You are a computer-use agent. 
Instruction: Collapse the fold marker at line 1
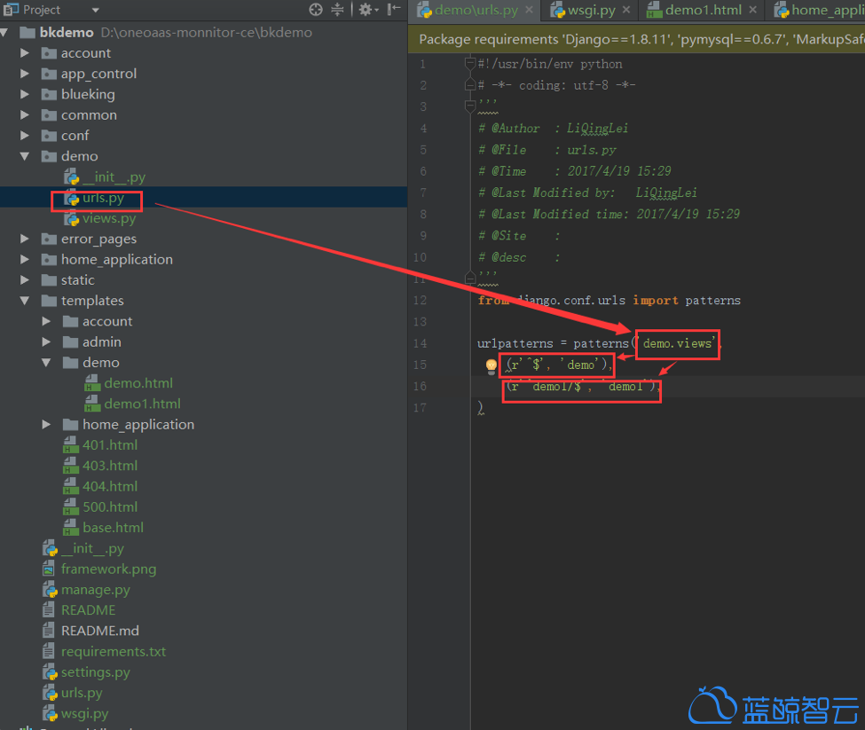point(470,65)
